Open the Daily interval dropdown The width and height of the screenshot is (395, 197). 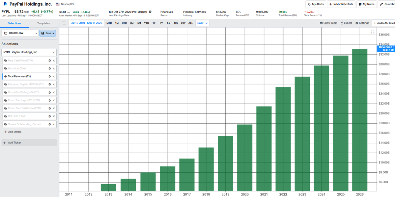pos(202,23)
